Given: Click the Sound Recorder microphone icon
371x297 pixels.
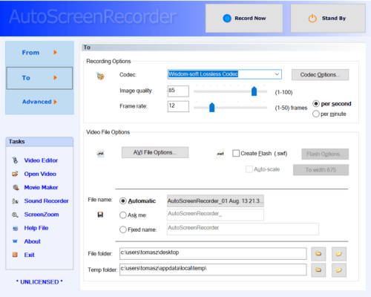Looking at the screenshot, I should pyautogui.click(x=15, y=201).
